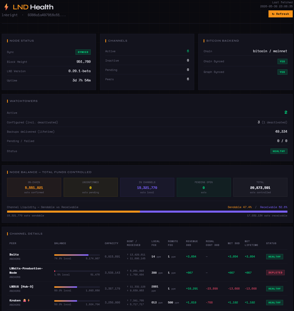Select uptime value 3d 7h 54m
Screen dimensions: 294x311
(81, 80)
